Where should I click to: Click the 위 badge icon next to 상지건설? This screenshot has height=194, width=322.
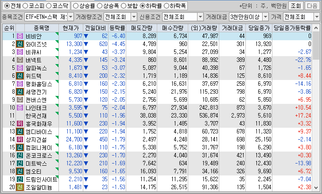pos(20,140)
